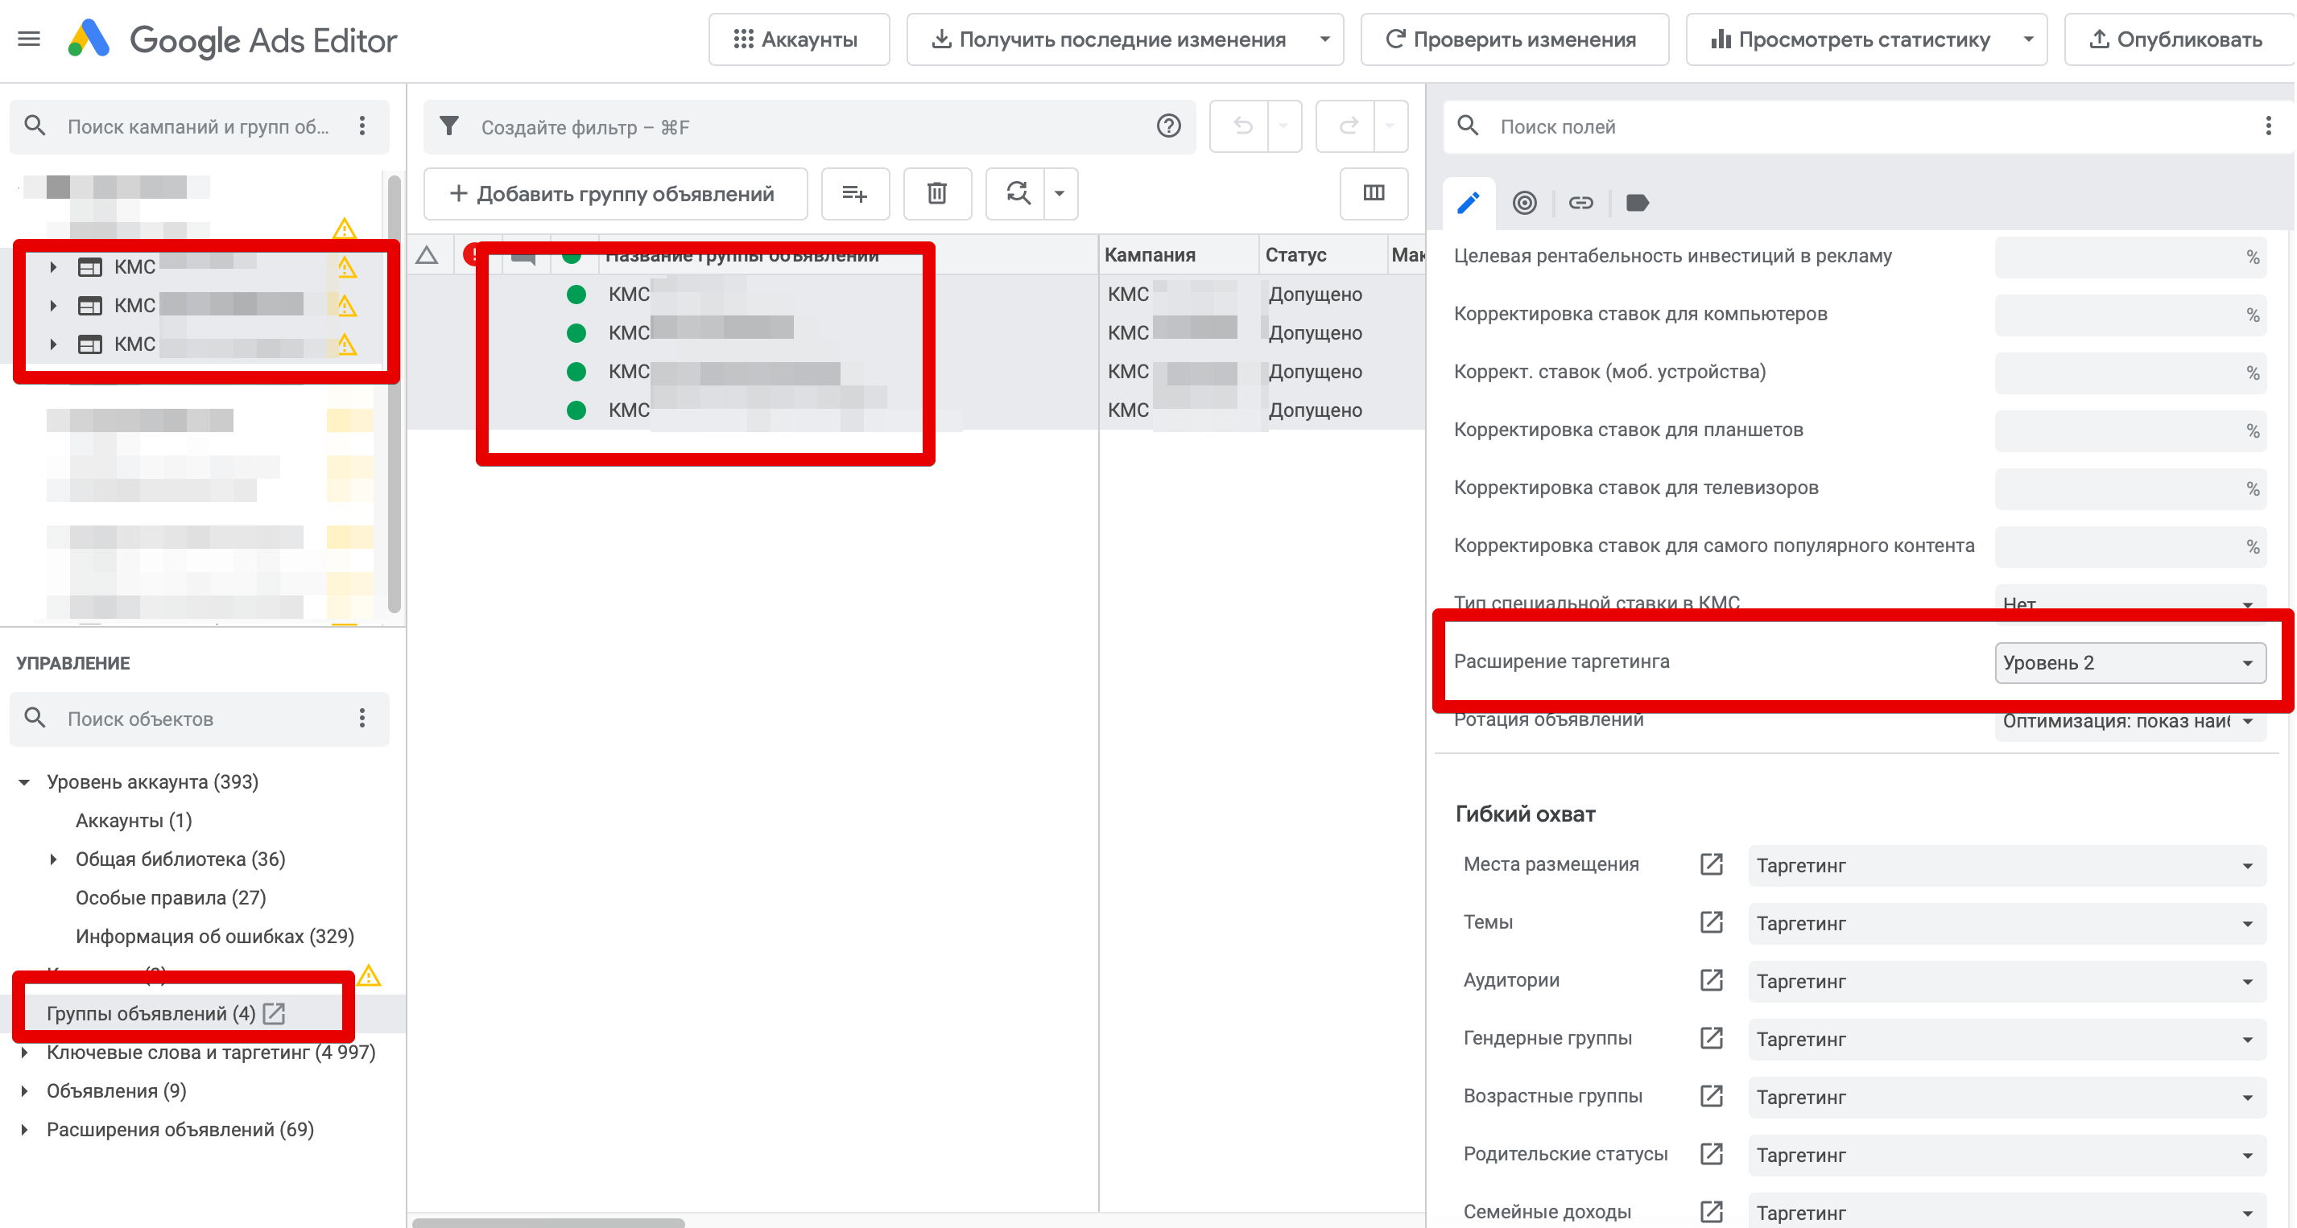Image resolution: width=2297 pixels, height=1228 pixels.
Task: Open the column chooser icon
Action: pos(1374,193)
